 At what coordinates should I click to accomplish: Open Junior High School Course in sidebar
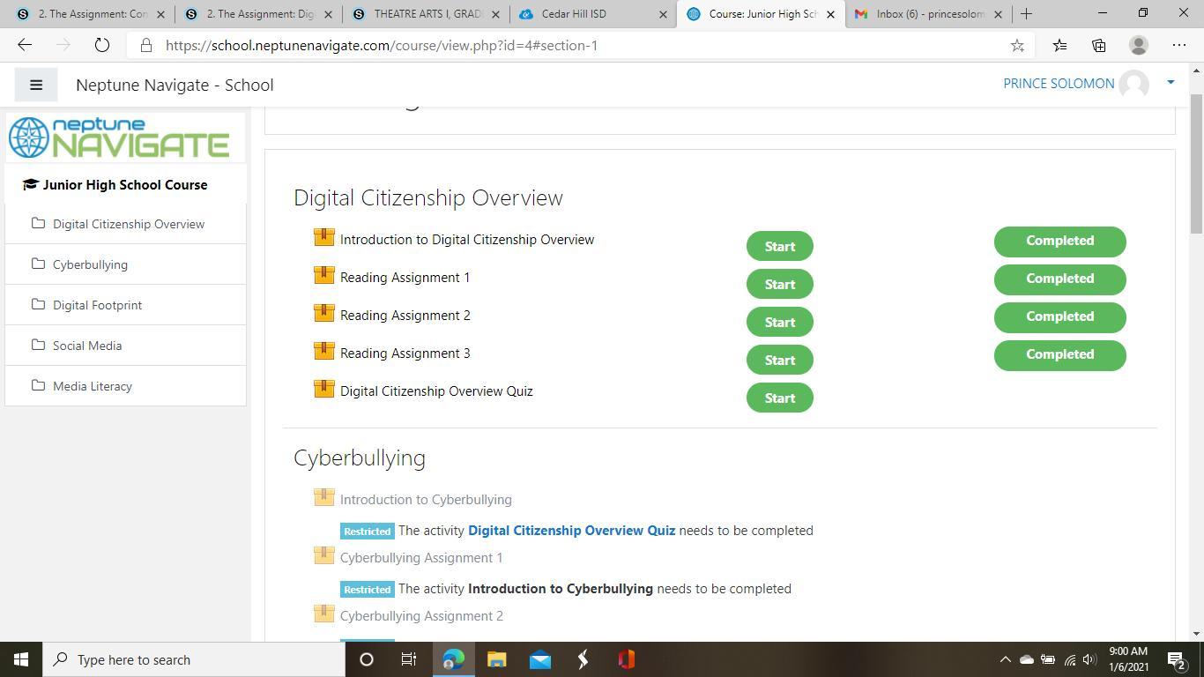(x=125, y=185)
